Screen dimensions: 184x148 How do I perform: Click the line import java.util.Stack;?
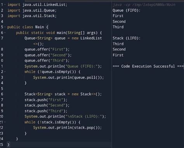(x=32, y=16)
